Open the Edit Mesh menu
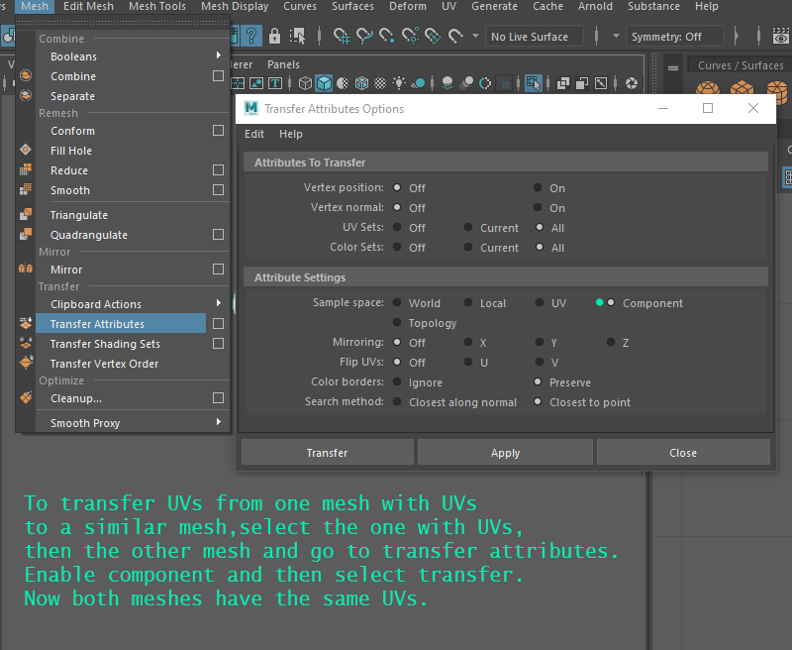 [88, 7]
